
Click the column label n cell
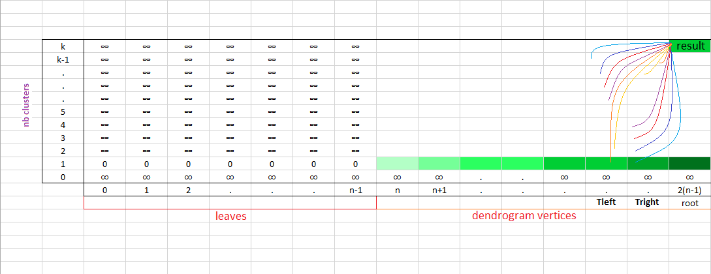click(x=397, y=190)
